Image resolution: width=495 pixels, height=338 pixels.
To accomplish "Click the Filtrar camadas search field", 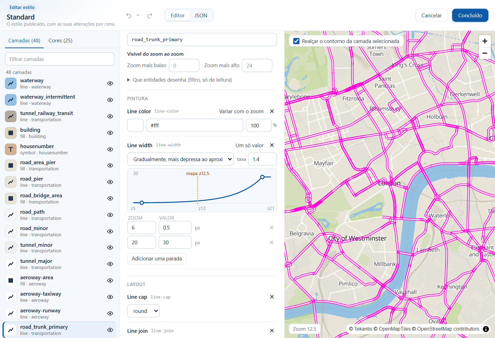I will click(x=60, y=59).
